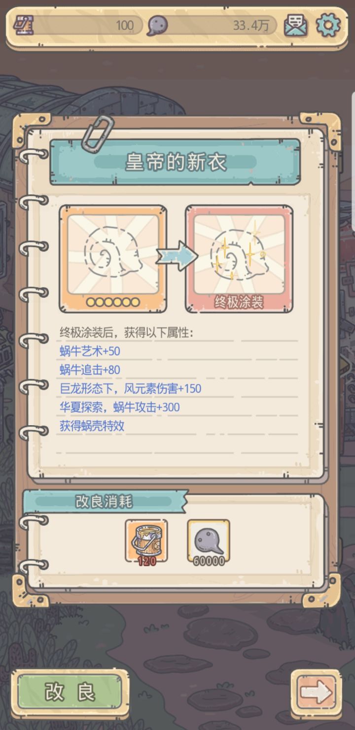
Task: Tap the ticket currency icon showing 100
Action: click(23, 25)
